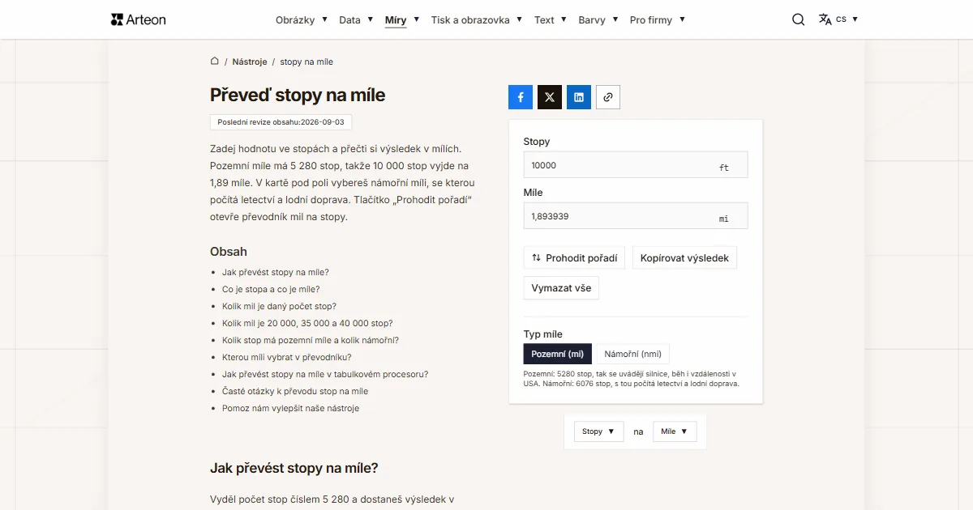Open the Pro firmy menu
This screenshot has height=510, width=973.
(x=658, y=19)
